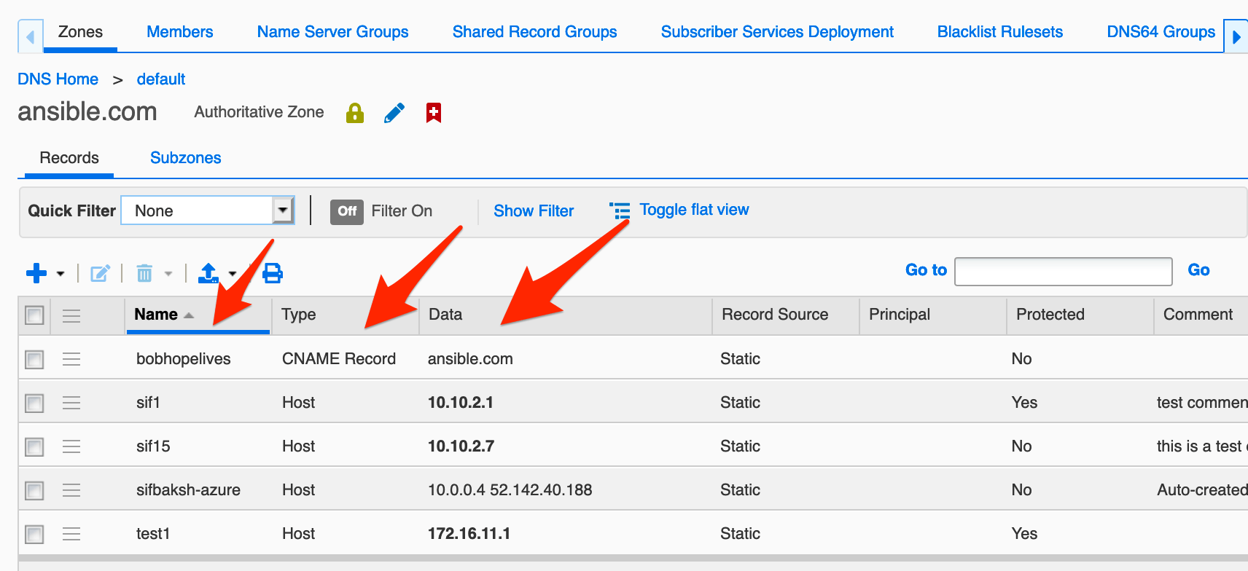The image size is (1248, 571).
Task: Click the 172.16.11.1 data cell
Action: pyautogui.click(x=469, y=534)
